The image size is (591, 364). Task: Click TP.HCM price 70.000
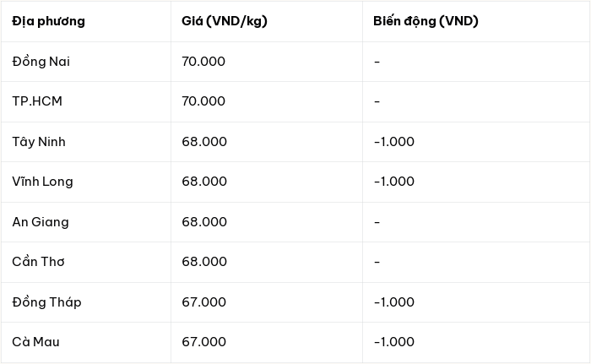[x=203, y=101]
